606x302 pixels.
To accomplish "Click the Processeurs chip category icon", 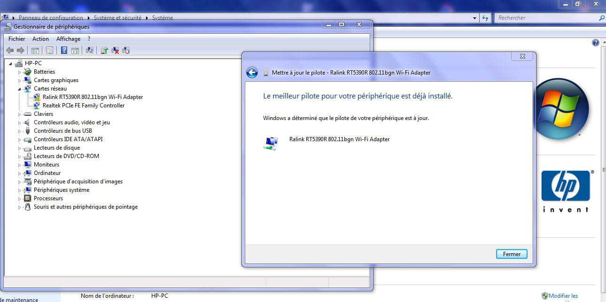I will tap(28, 198).
